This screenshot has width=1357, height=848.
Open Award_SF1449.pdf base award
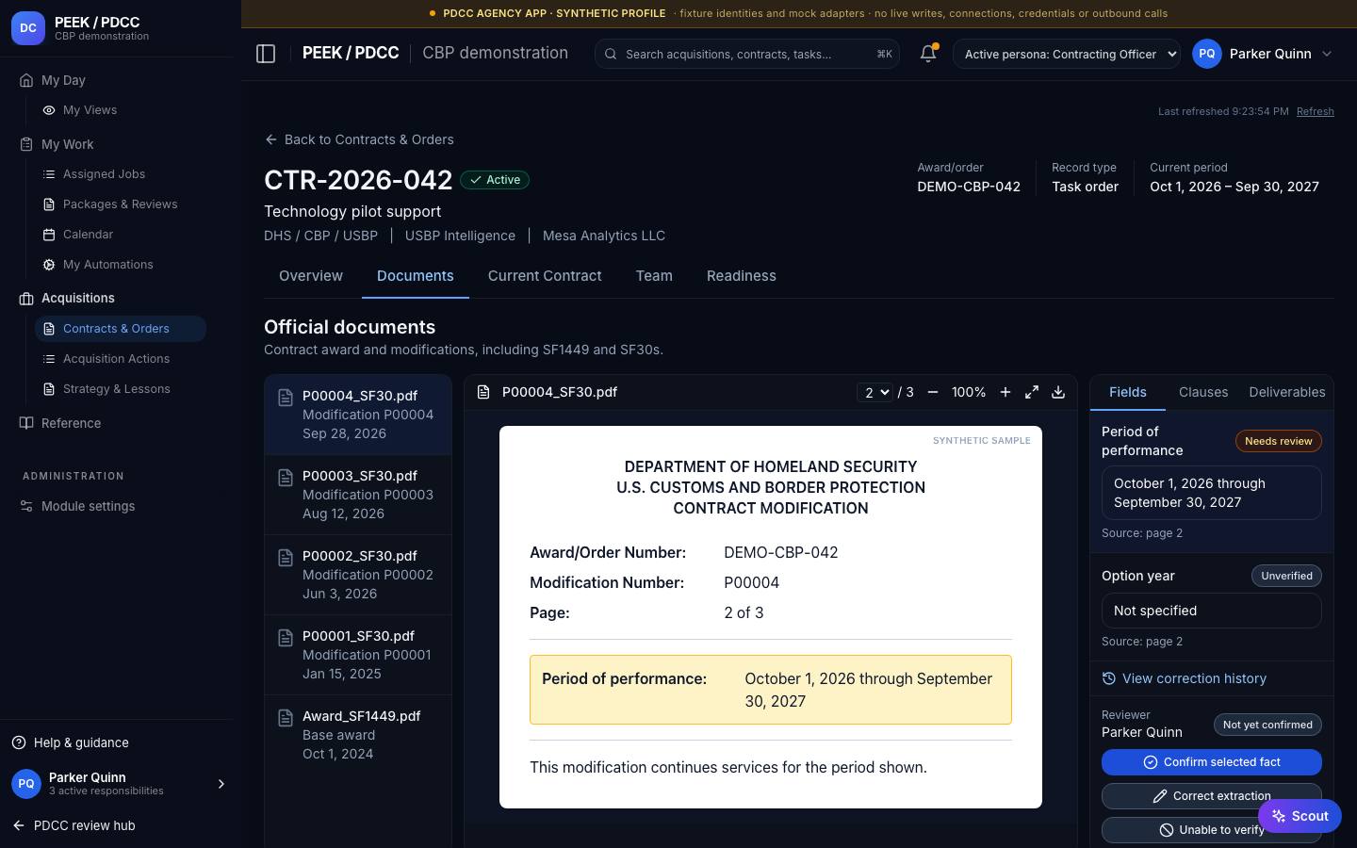[x=358, y=735]
